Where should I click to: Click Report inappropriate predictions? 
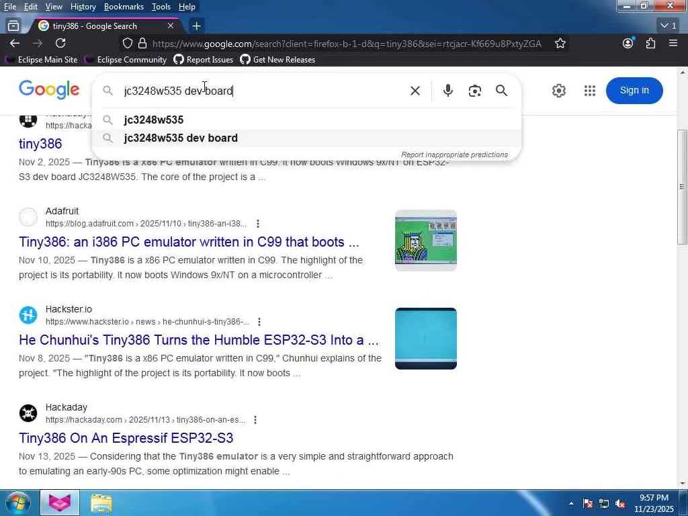454,155
